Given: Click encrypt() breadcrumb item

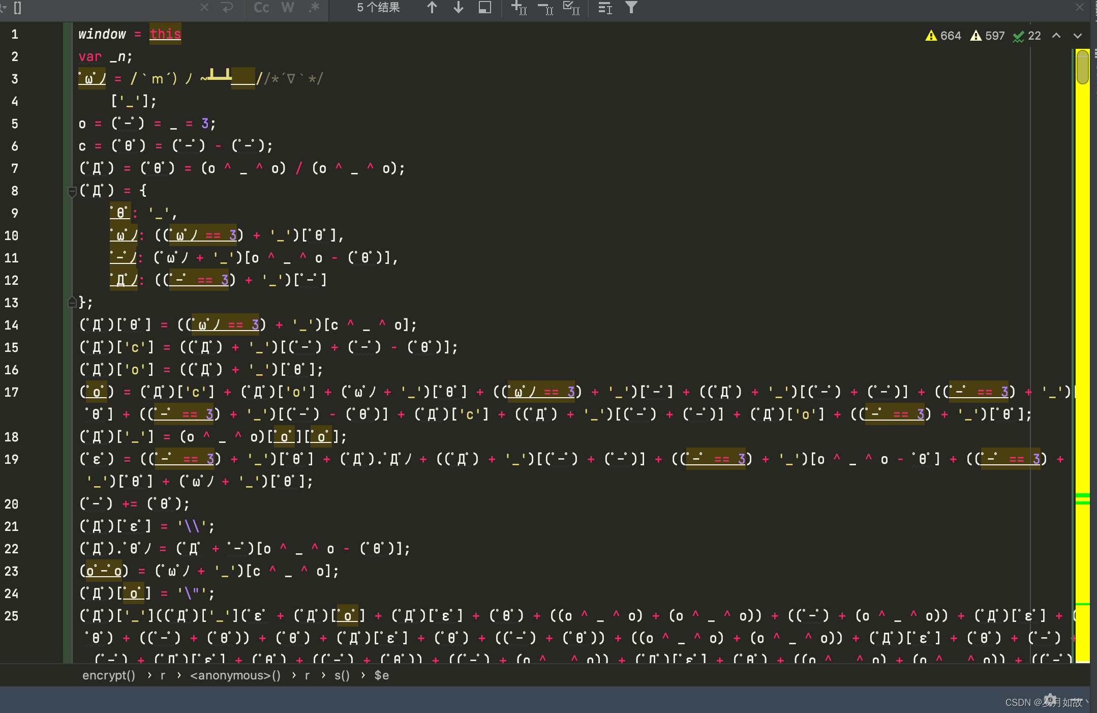Looking at the screenshot, I should (x=109, y=675).
